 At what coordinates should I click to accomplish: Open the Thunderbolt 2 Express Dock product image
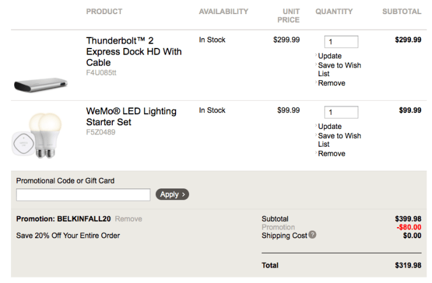(40, 84)
